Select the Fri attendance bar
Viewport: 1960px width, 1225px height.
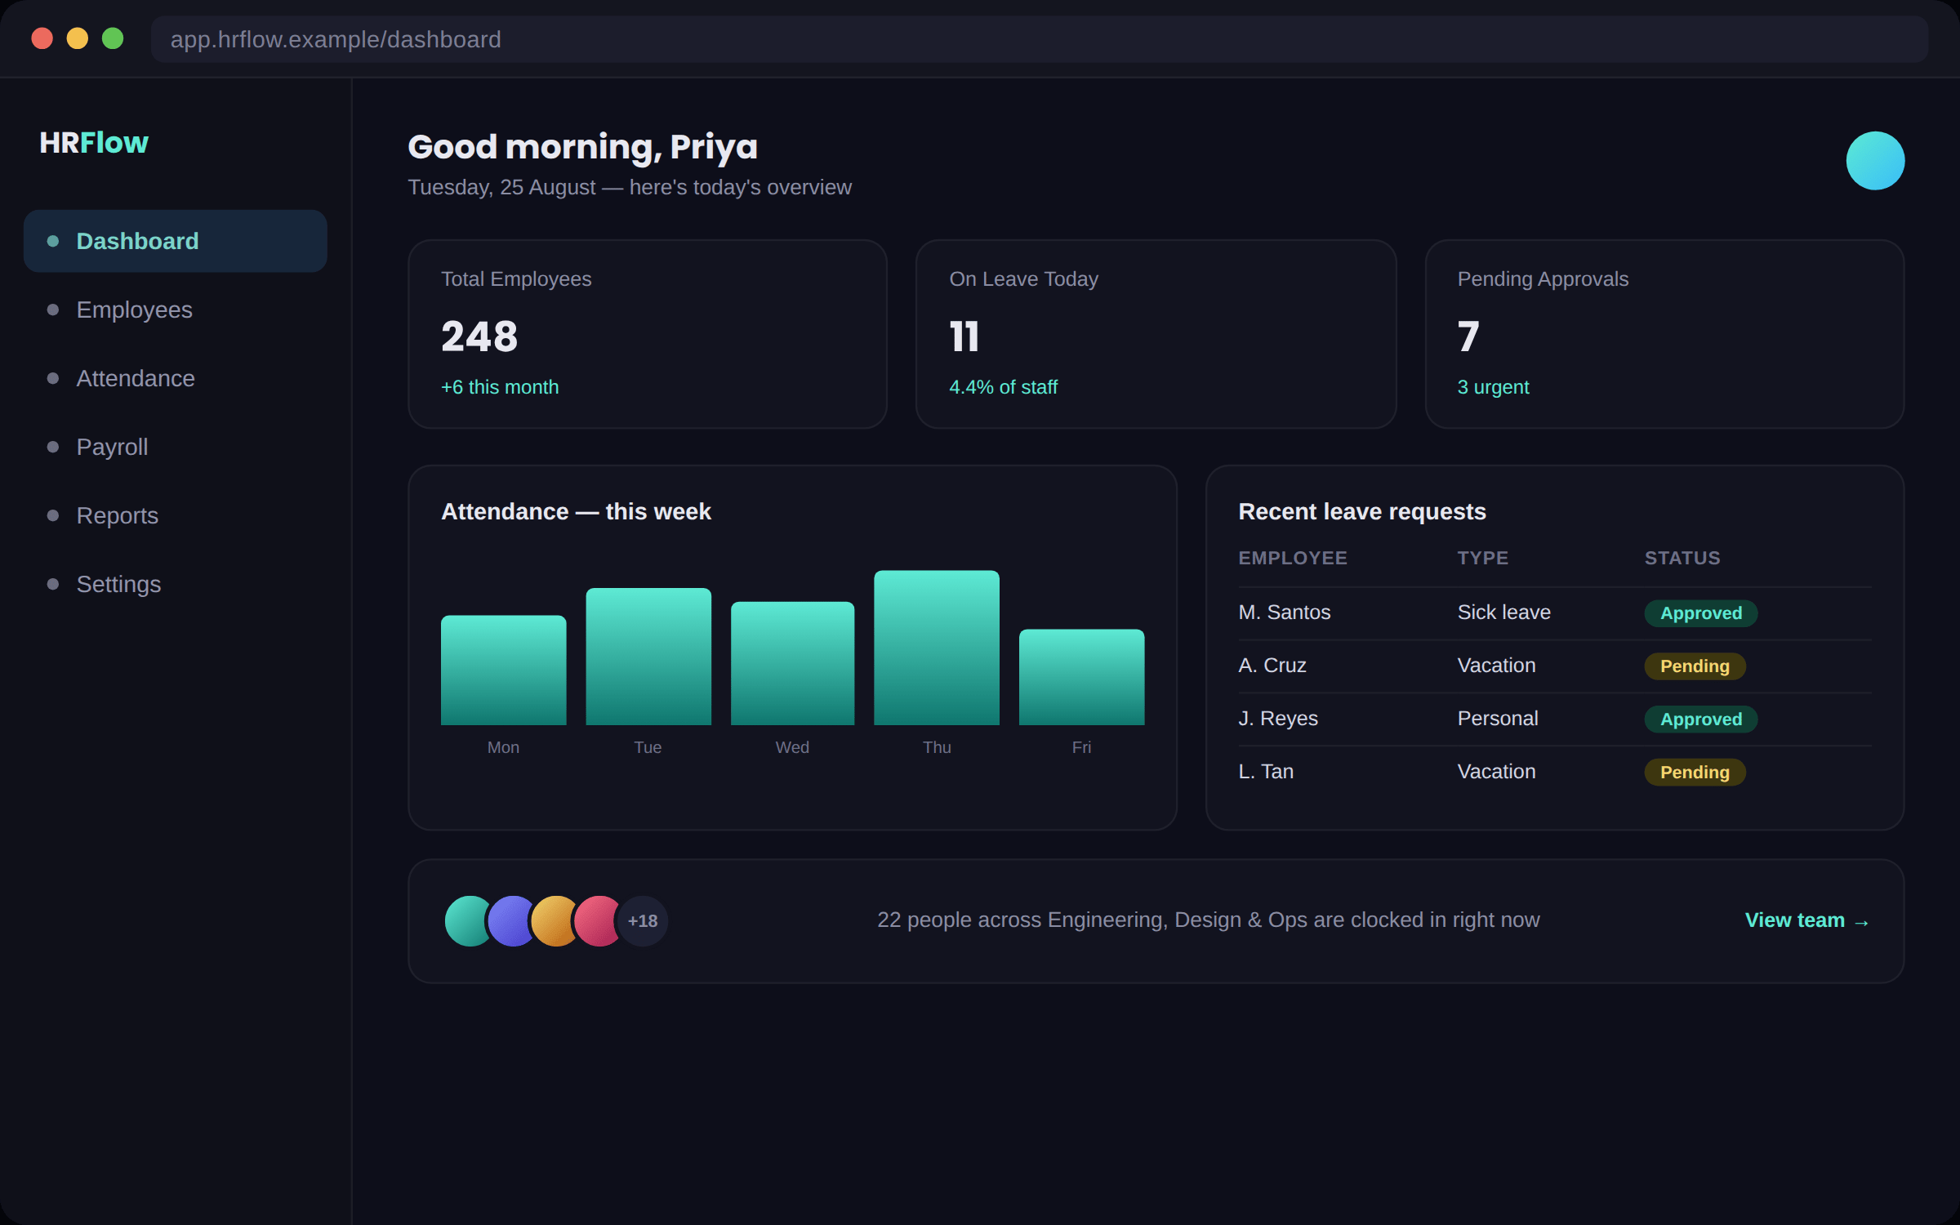[1081, 677]
